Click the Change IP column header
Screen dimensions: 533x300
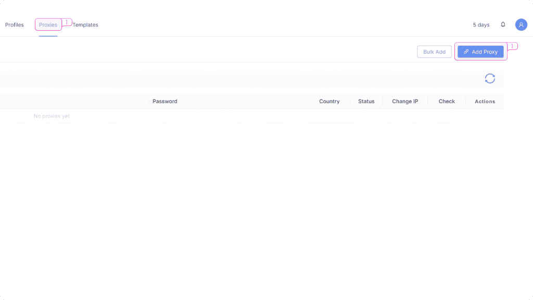pos(405,101)
